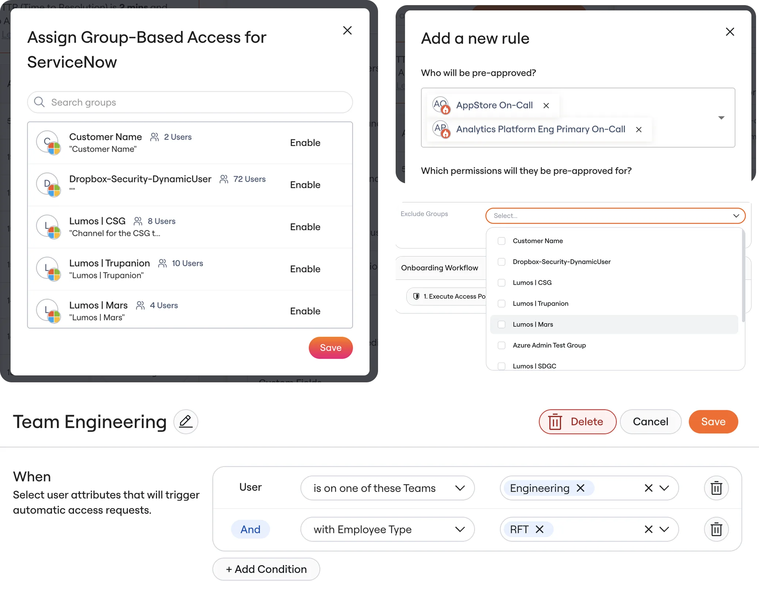The image size is (759, 590).
Task: Delete the Employee Type condition row
Action: coord(716,529)
